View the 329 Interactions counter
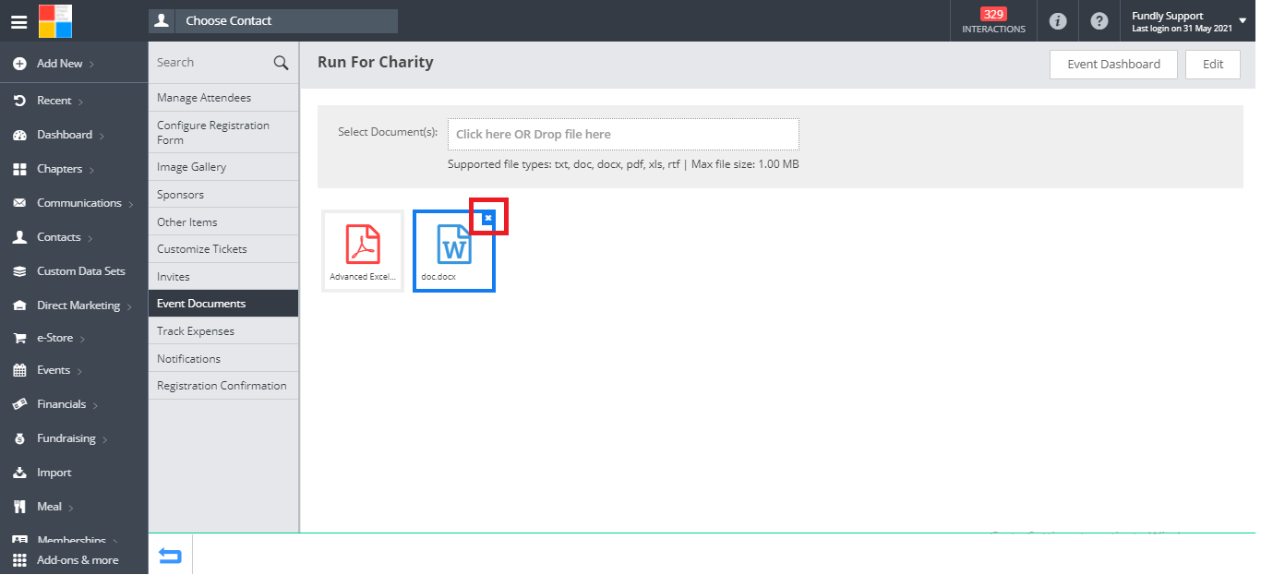1261x575 pixels. (993, 20)
